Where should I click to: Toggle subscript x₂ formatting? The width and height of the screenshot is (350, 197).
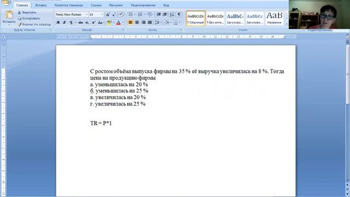click(x=87, y=22)
